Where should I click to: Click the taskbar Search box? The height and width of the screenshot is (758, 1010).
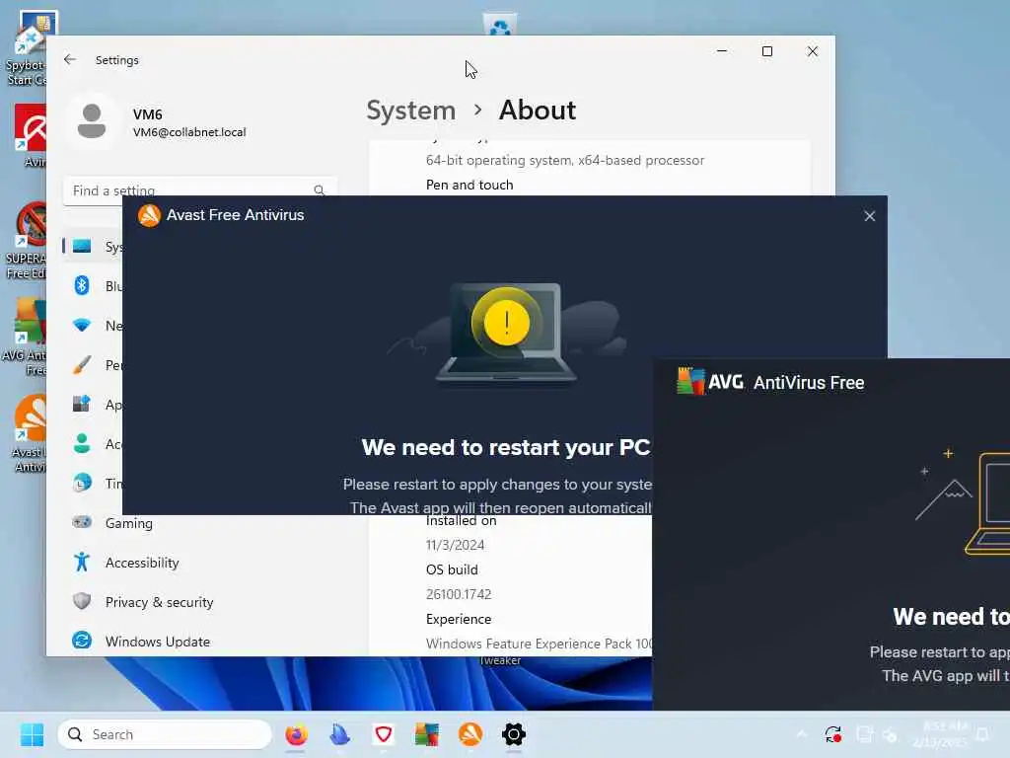165,734
